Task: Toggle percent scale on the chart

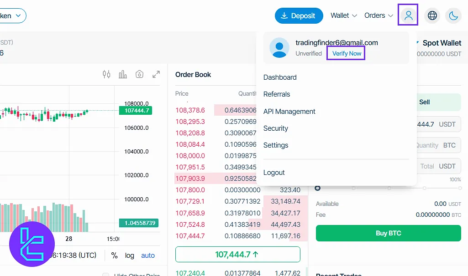Action: pyautogui.click(x=114, y=256)
